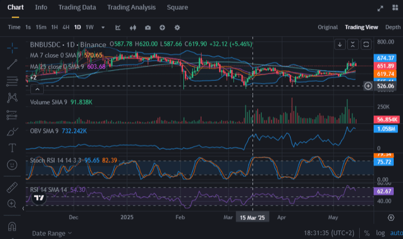Click the zoom in magnifier tool
The image size is (403, 239).
tap(12, 204)
